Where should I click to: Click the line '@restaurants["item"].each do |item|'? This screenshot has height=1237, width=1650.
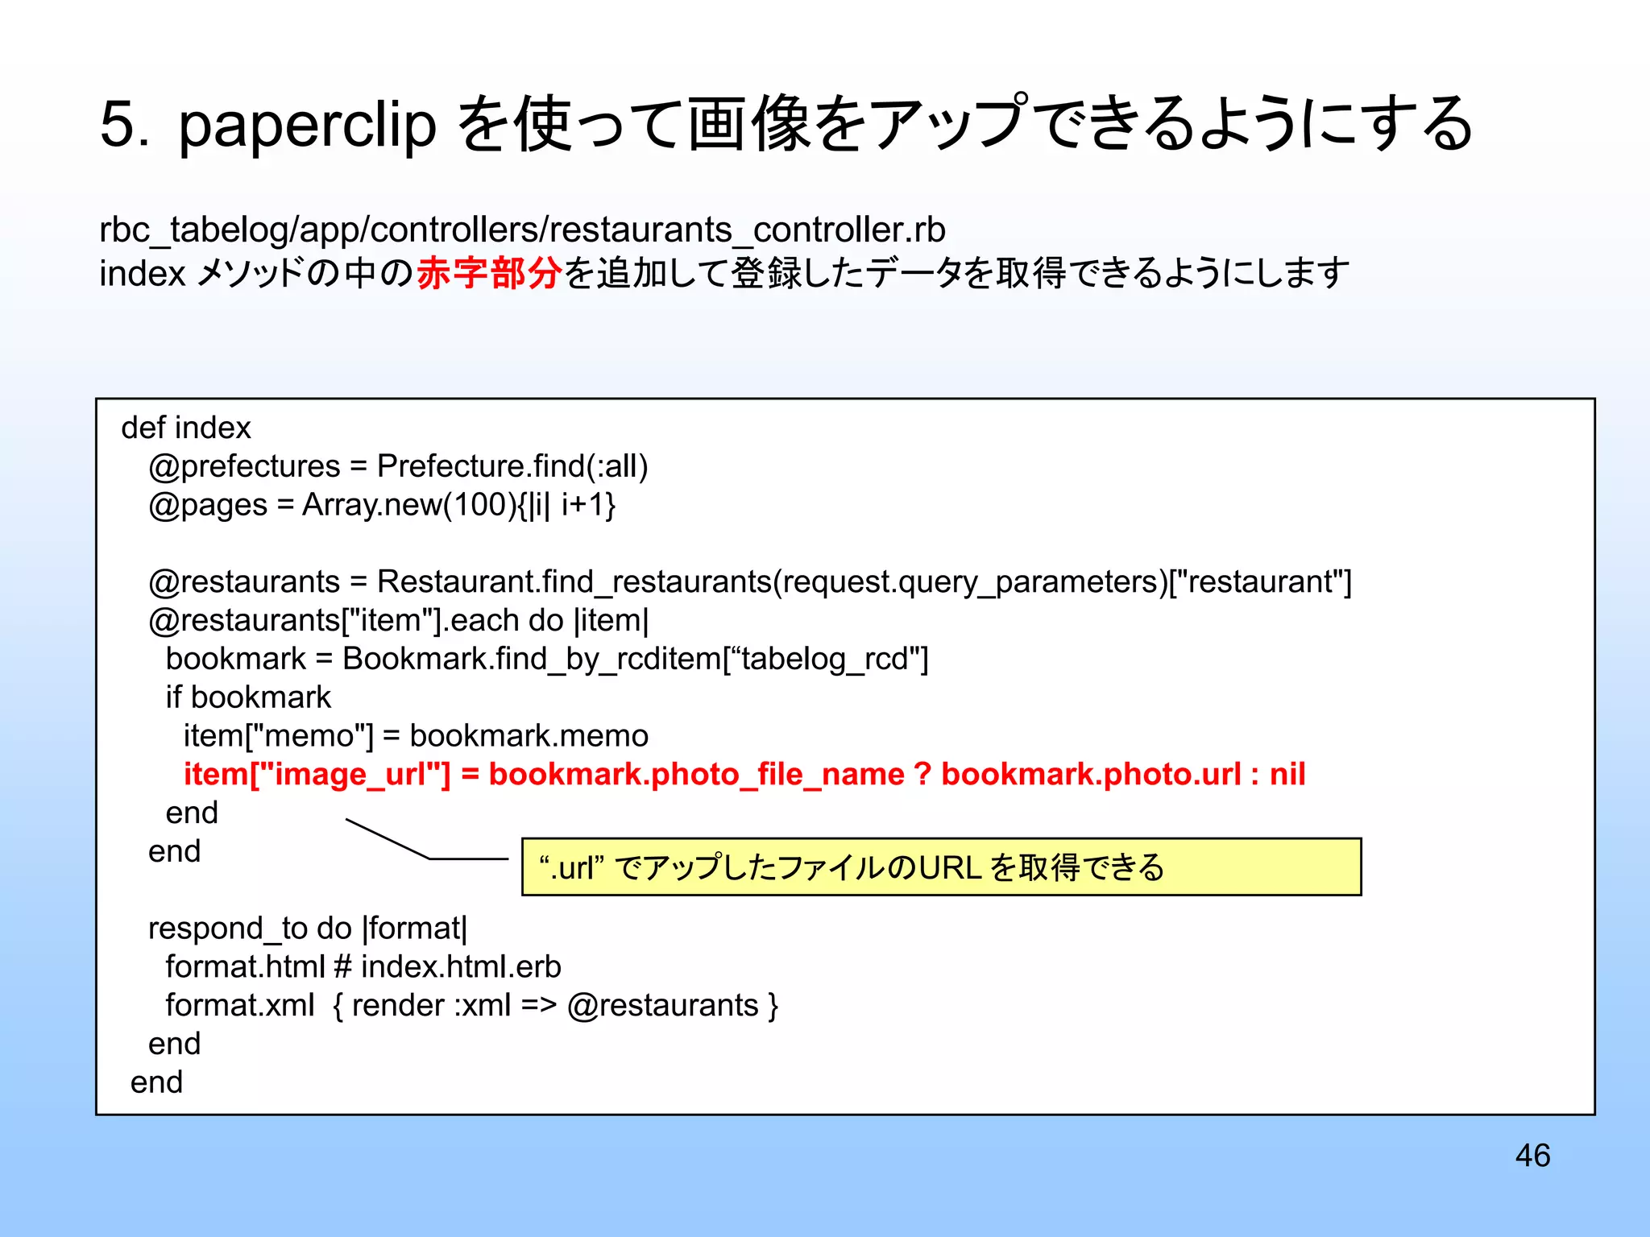(399, 620)
